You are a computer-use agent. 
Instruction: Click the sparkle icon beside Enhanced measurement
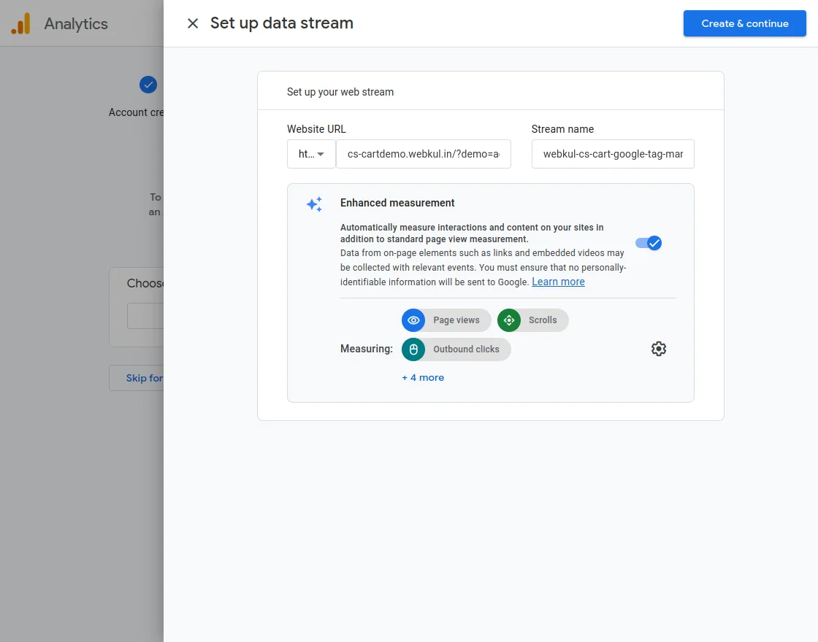coord(313,204)
